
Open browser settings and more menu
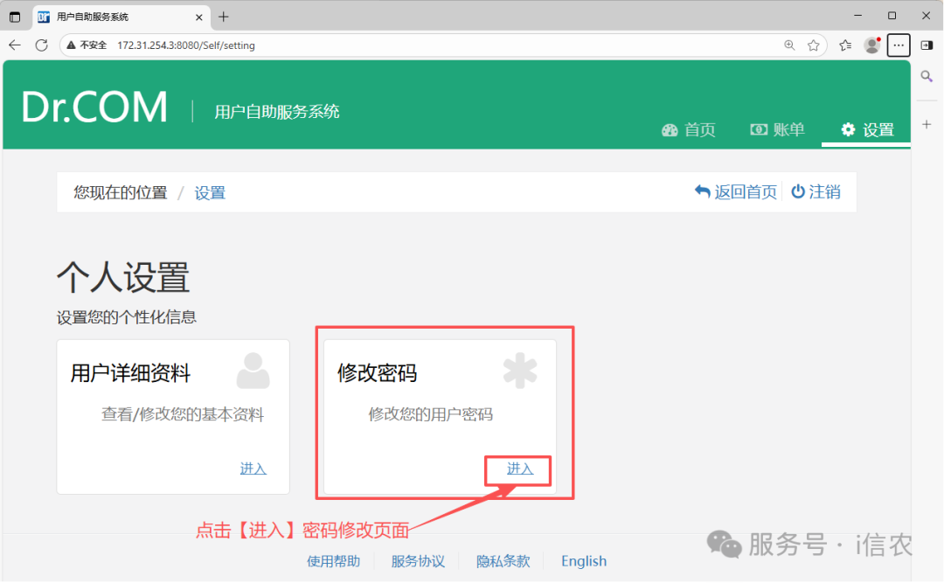pos(899,45)
